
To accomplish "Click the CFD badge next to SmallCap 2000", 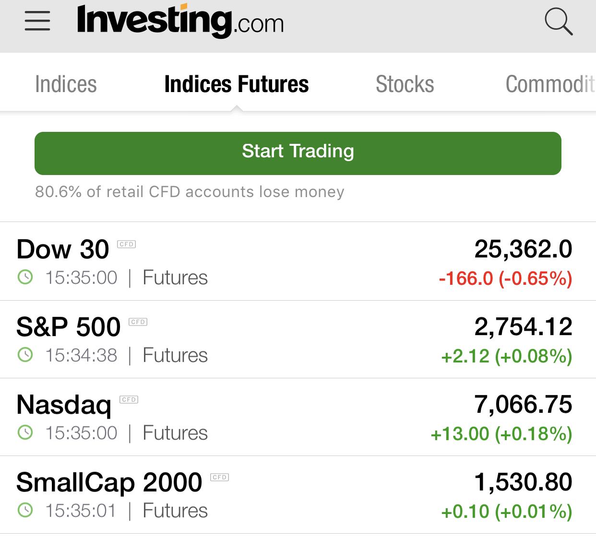I will tap(220, 477).
